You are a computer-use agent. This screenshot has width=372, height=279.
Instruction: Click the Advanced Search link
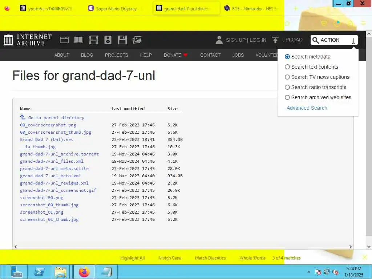307,108
